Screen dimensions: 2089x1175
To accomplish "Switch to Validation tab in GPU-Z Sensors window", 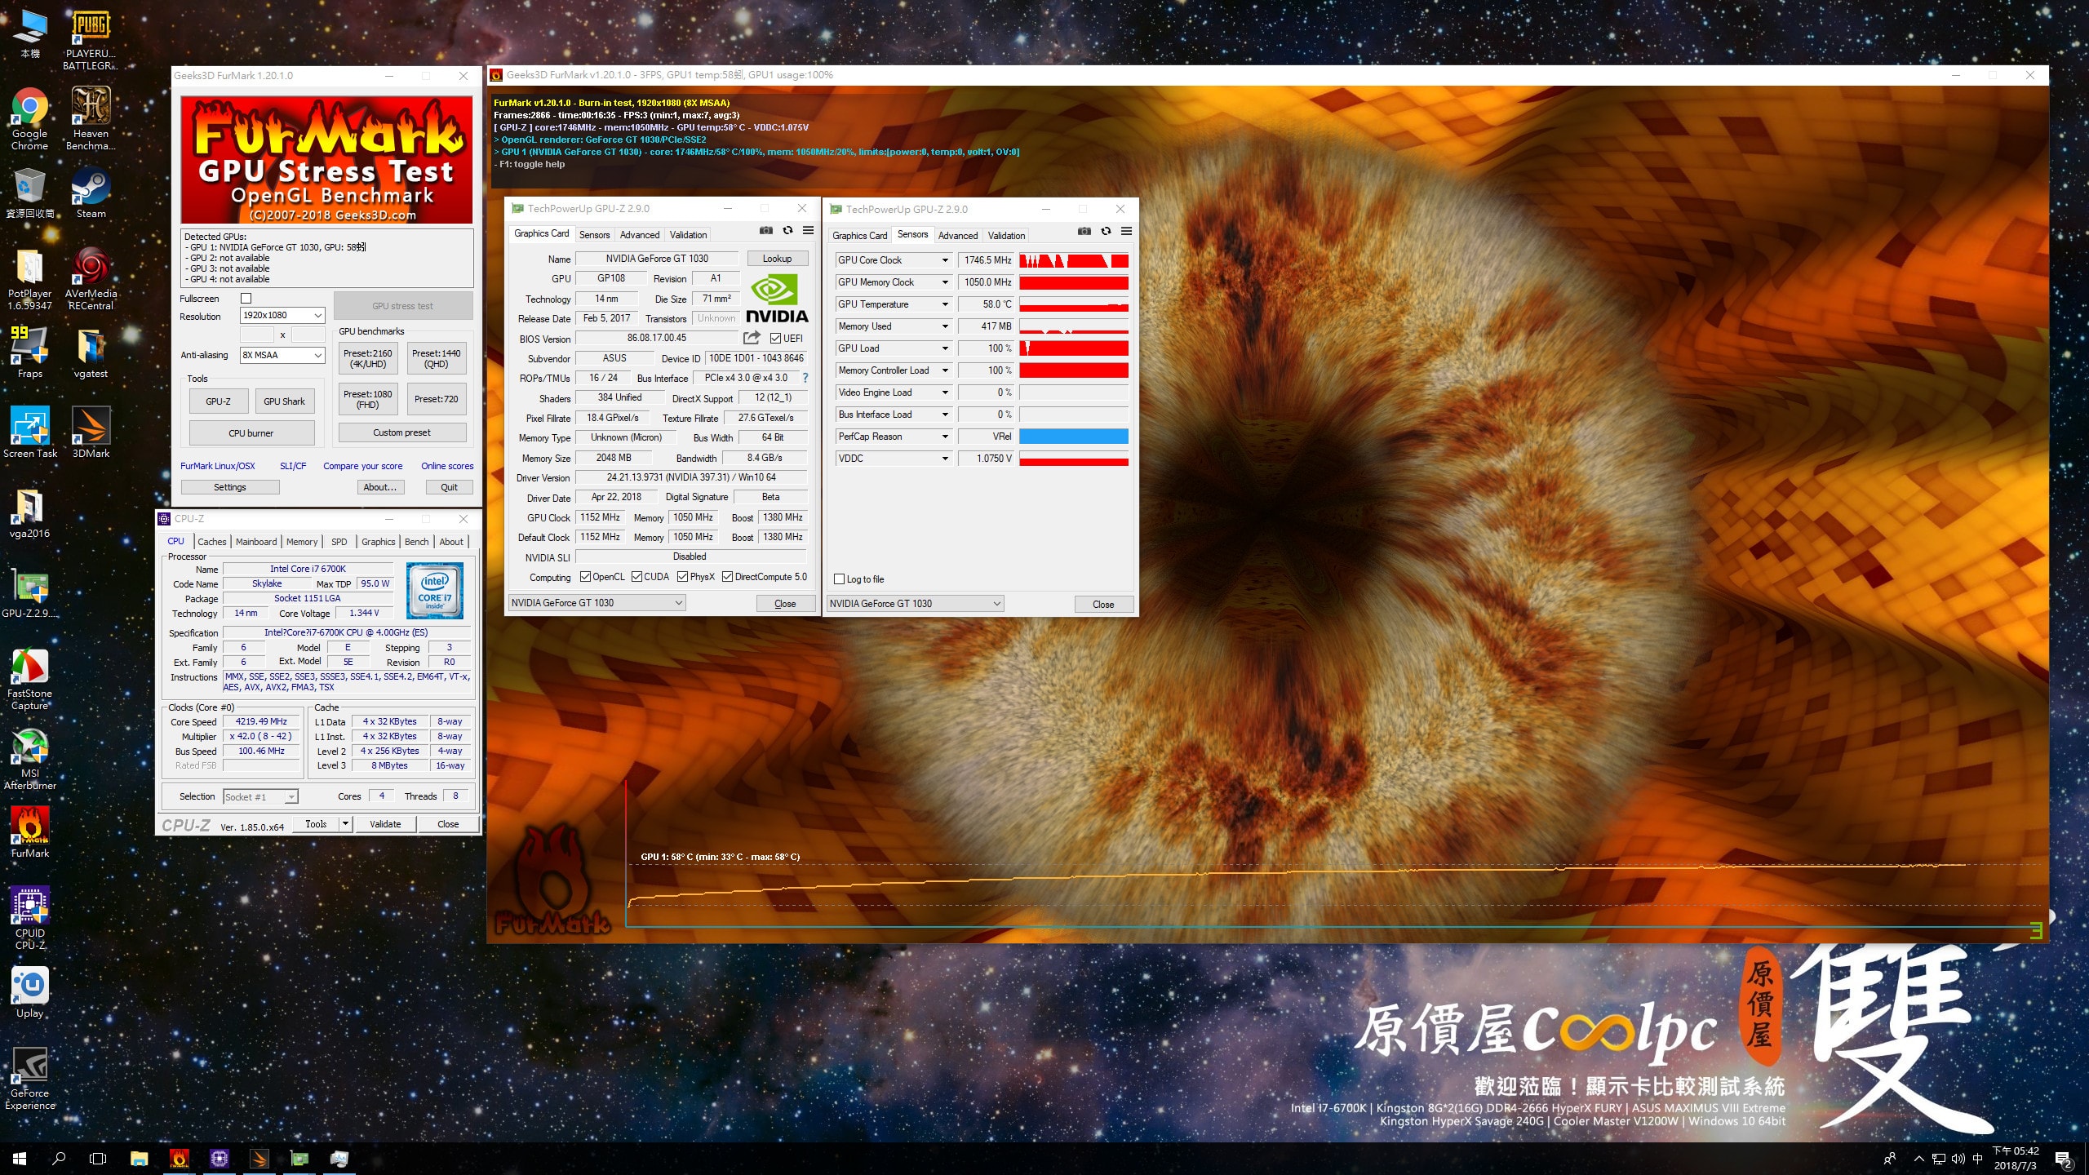I will 1006,236.
